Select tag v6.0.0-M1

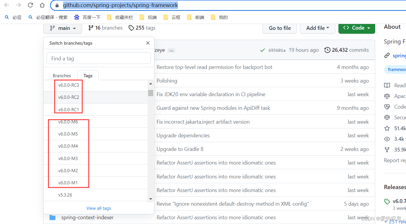pyautogui.click(x=95, y=183)
